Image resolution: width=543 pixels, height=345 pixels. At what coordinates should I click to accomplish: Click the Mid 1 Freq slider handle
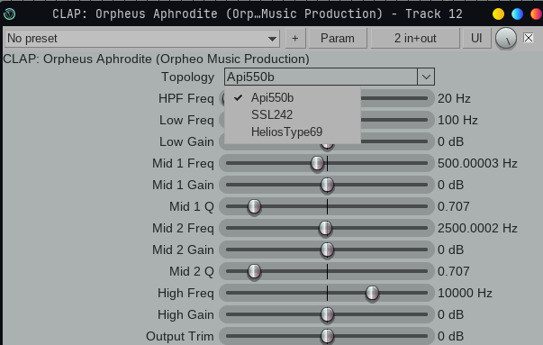tap(317, 163)
